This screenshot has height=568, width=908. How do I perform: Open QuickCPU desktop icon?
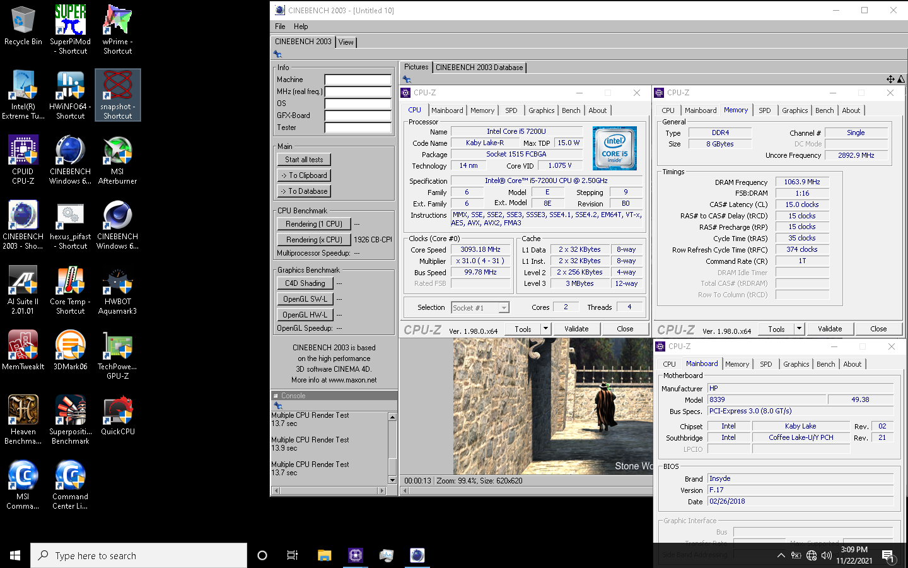pyautogui.click(x=117, y=415)
